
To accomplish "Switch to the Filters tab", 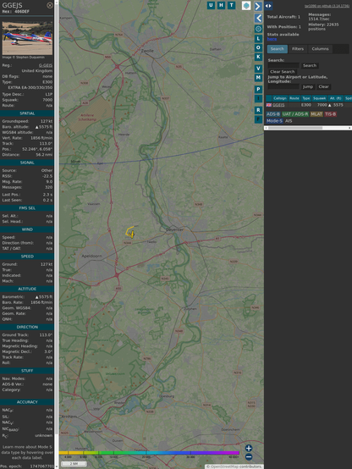I will click(298, 49).
